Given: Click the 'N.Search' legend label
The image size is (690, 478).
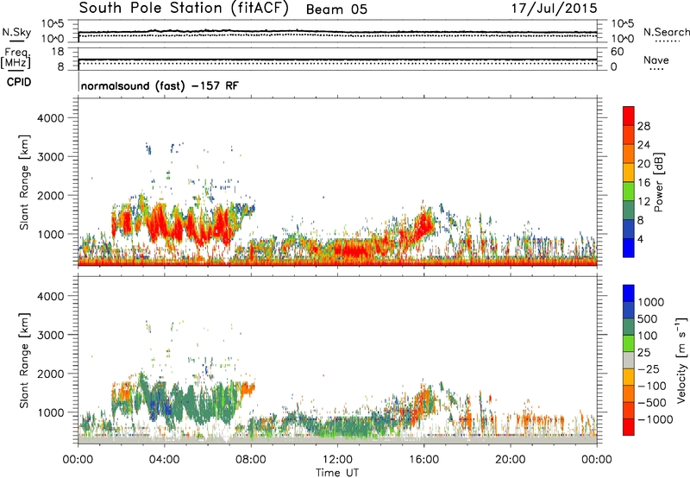Looking at the screenshot, I should [x=666, y=32].
